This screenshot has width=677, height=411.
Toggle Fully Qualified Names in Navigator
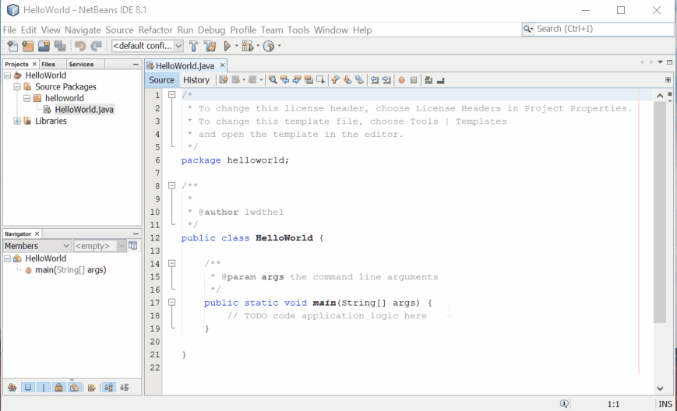pyautogui.click(x=91, y=388)
